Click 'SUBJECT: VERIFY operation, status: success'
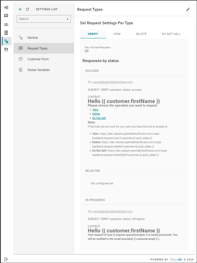197x263 pixels. (115, 90)
